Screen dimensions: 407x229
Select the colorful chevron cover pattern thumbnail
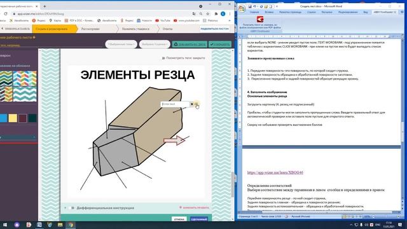25,78
